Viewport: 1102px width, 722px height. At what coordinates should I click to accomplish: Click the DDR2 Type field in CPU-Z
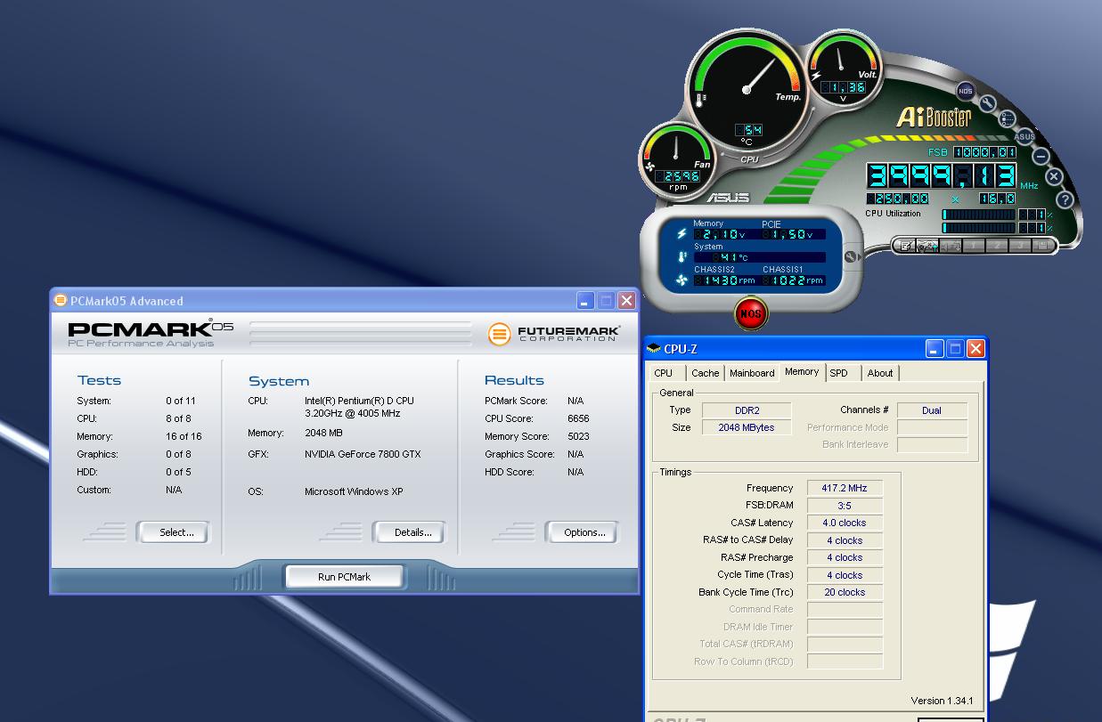[x=747, y=410]
